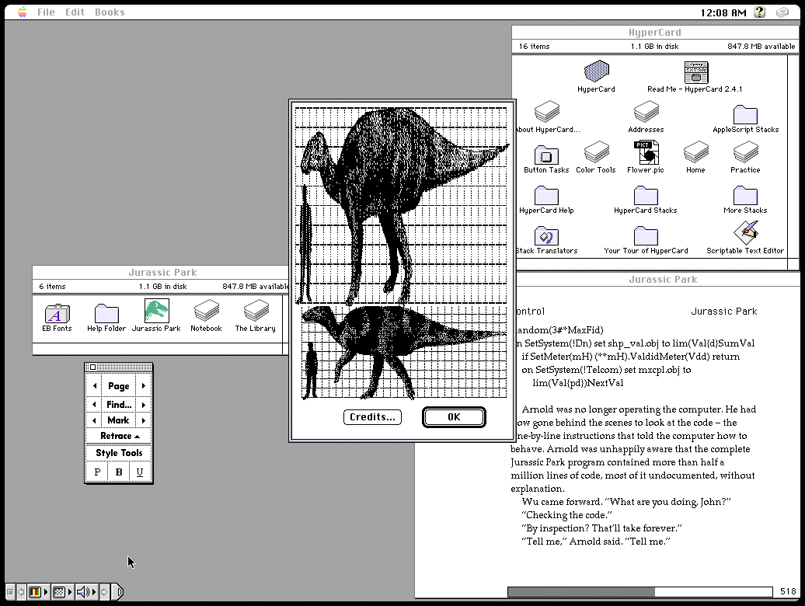Image resolution: width=805 pixels, height=606 pixels.
Task: Open the Jurassic Park book icon
Action: pos(156,312)
